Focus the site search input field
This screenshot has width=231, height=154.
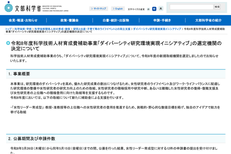(191, 7)
